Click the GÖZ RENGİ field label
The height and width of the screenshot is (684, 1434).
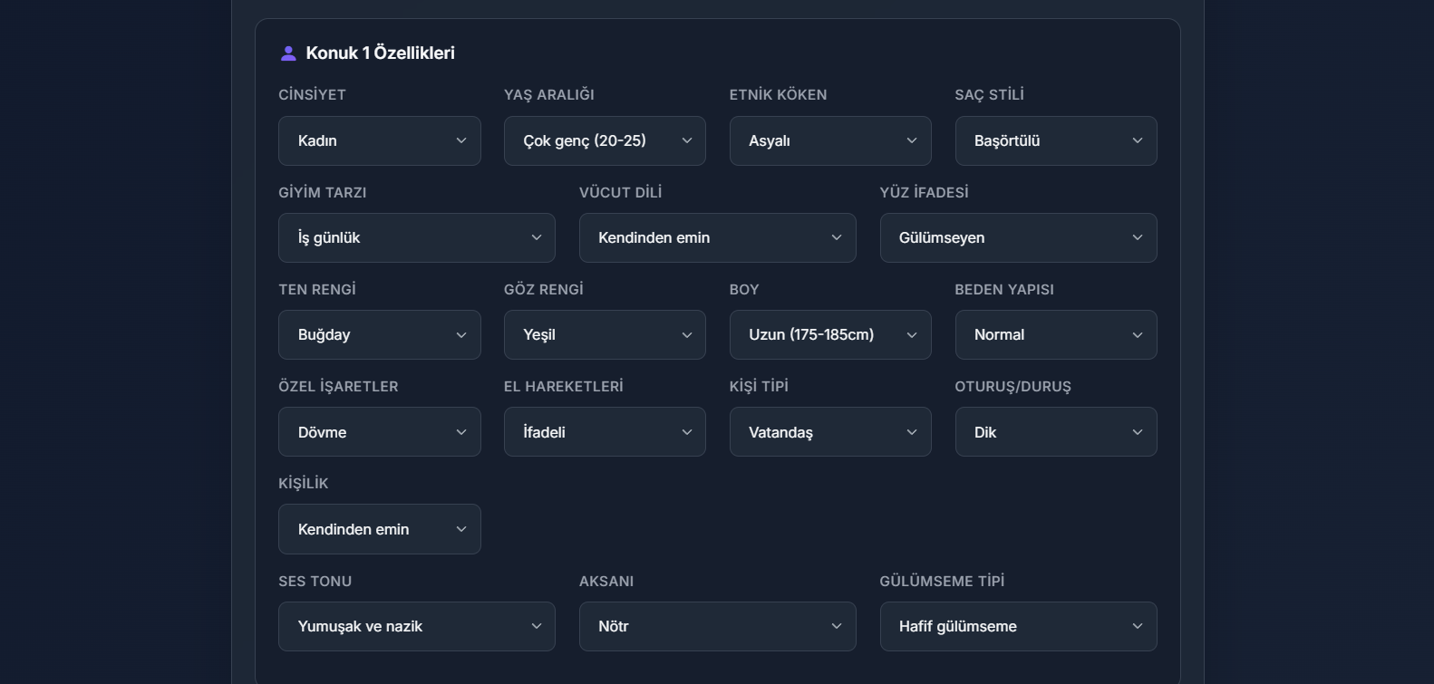(x=544, y=289)
